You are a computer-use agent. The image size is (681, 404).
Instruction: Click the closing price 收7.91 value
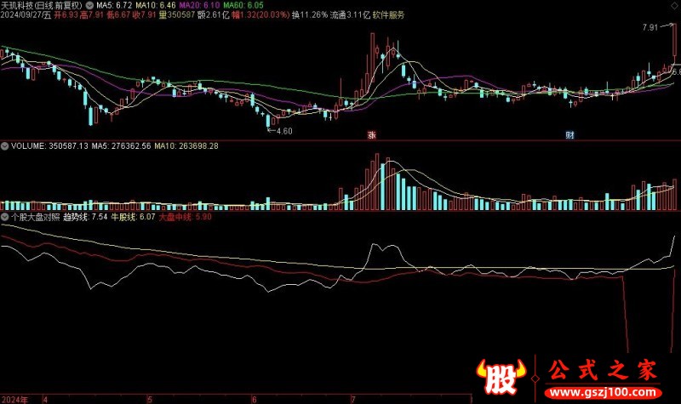coord(144,15)
